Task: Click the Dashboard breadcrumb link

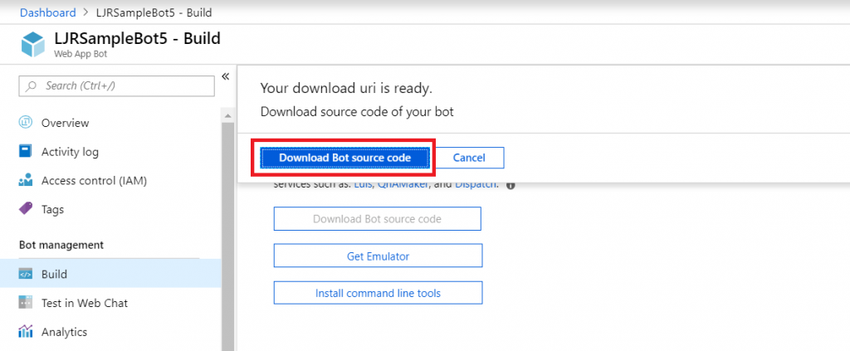Action: coord(47,12)
